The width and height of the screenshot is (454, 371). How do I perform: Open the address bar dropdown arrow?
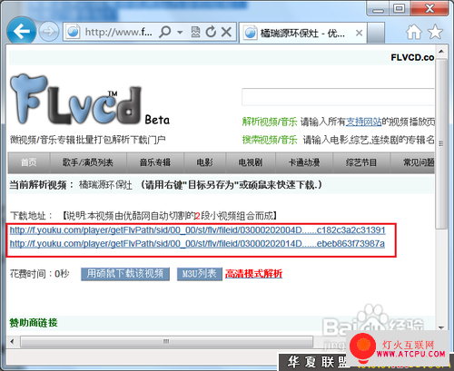click(x=180, y=32)
